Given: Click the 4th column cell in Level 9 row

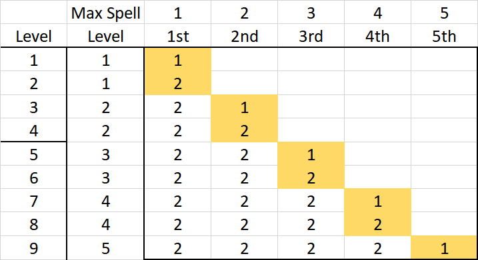Looking at the screenshot, I should 377,248.
